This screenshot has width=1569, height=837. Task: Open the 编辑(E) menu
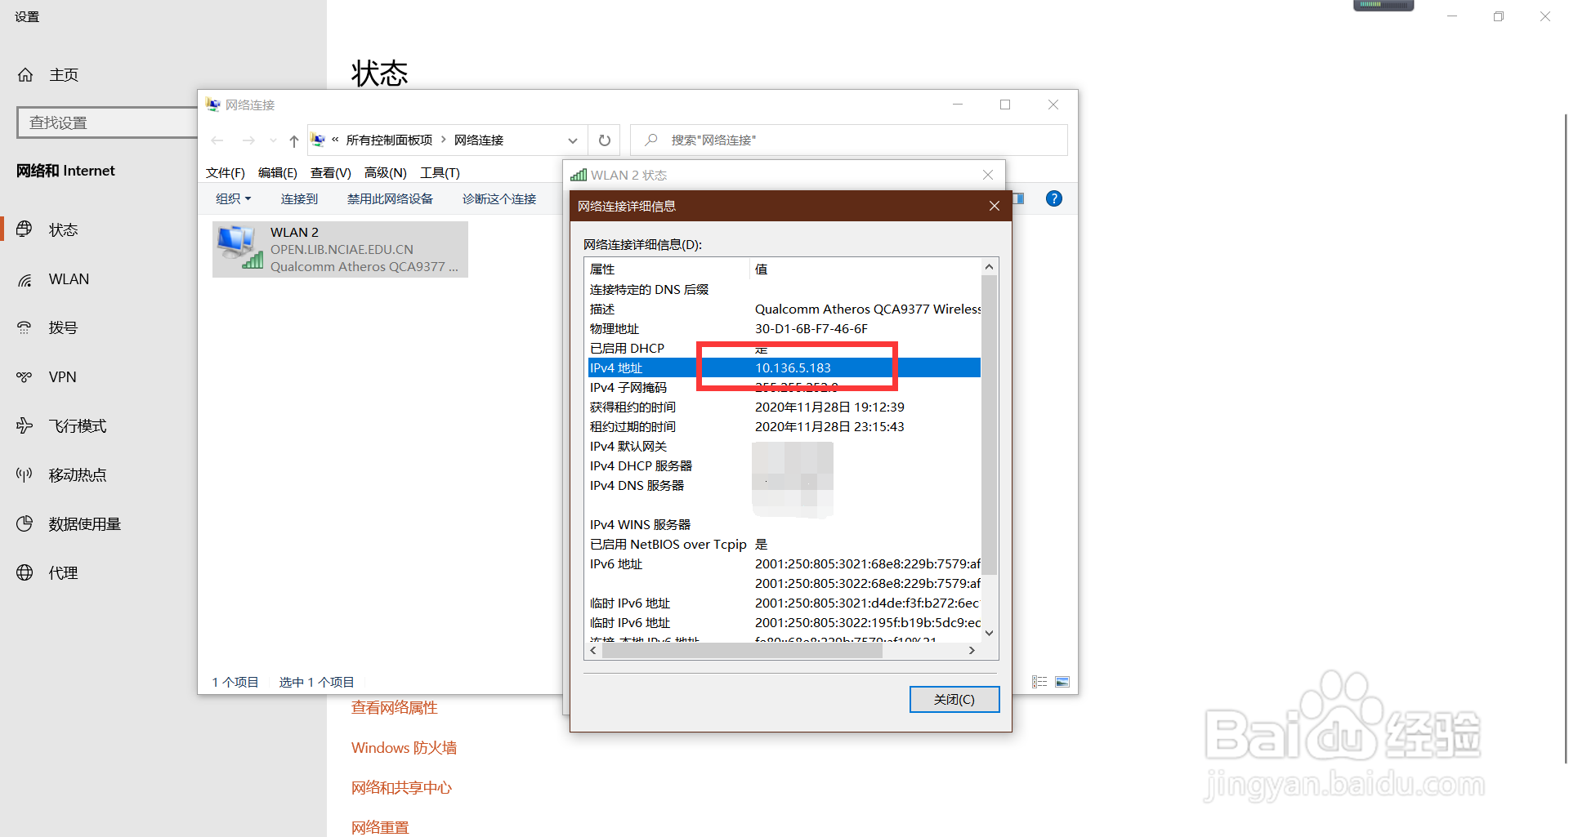(278, 173)
